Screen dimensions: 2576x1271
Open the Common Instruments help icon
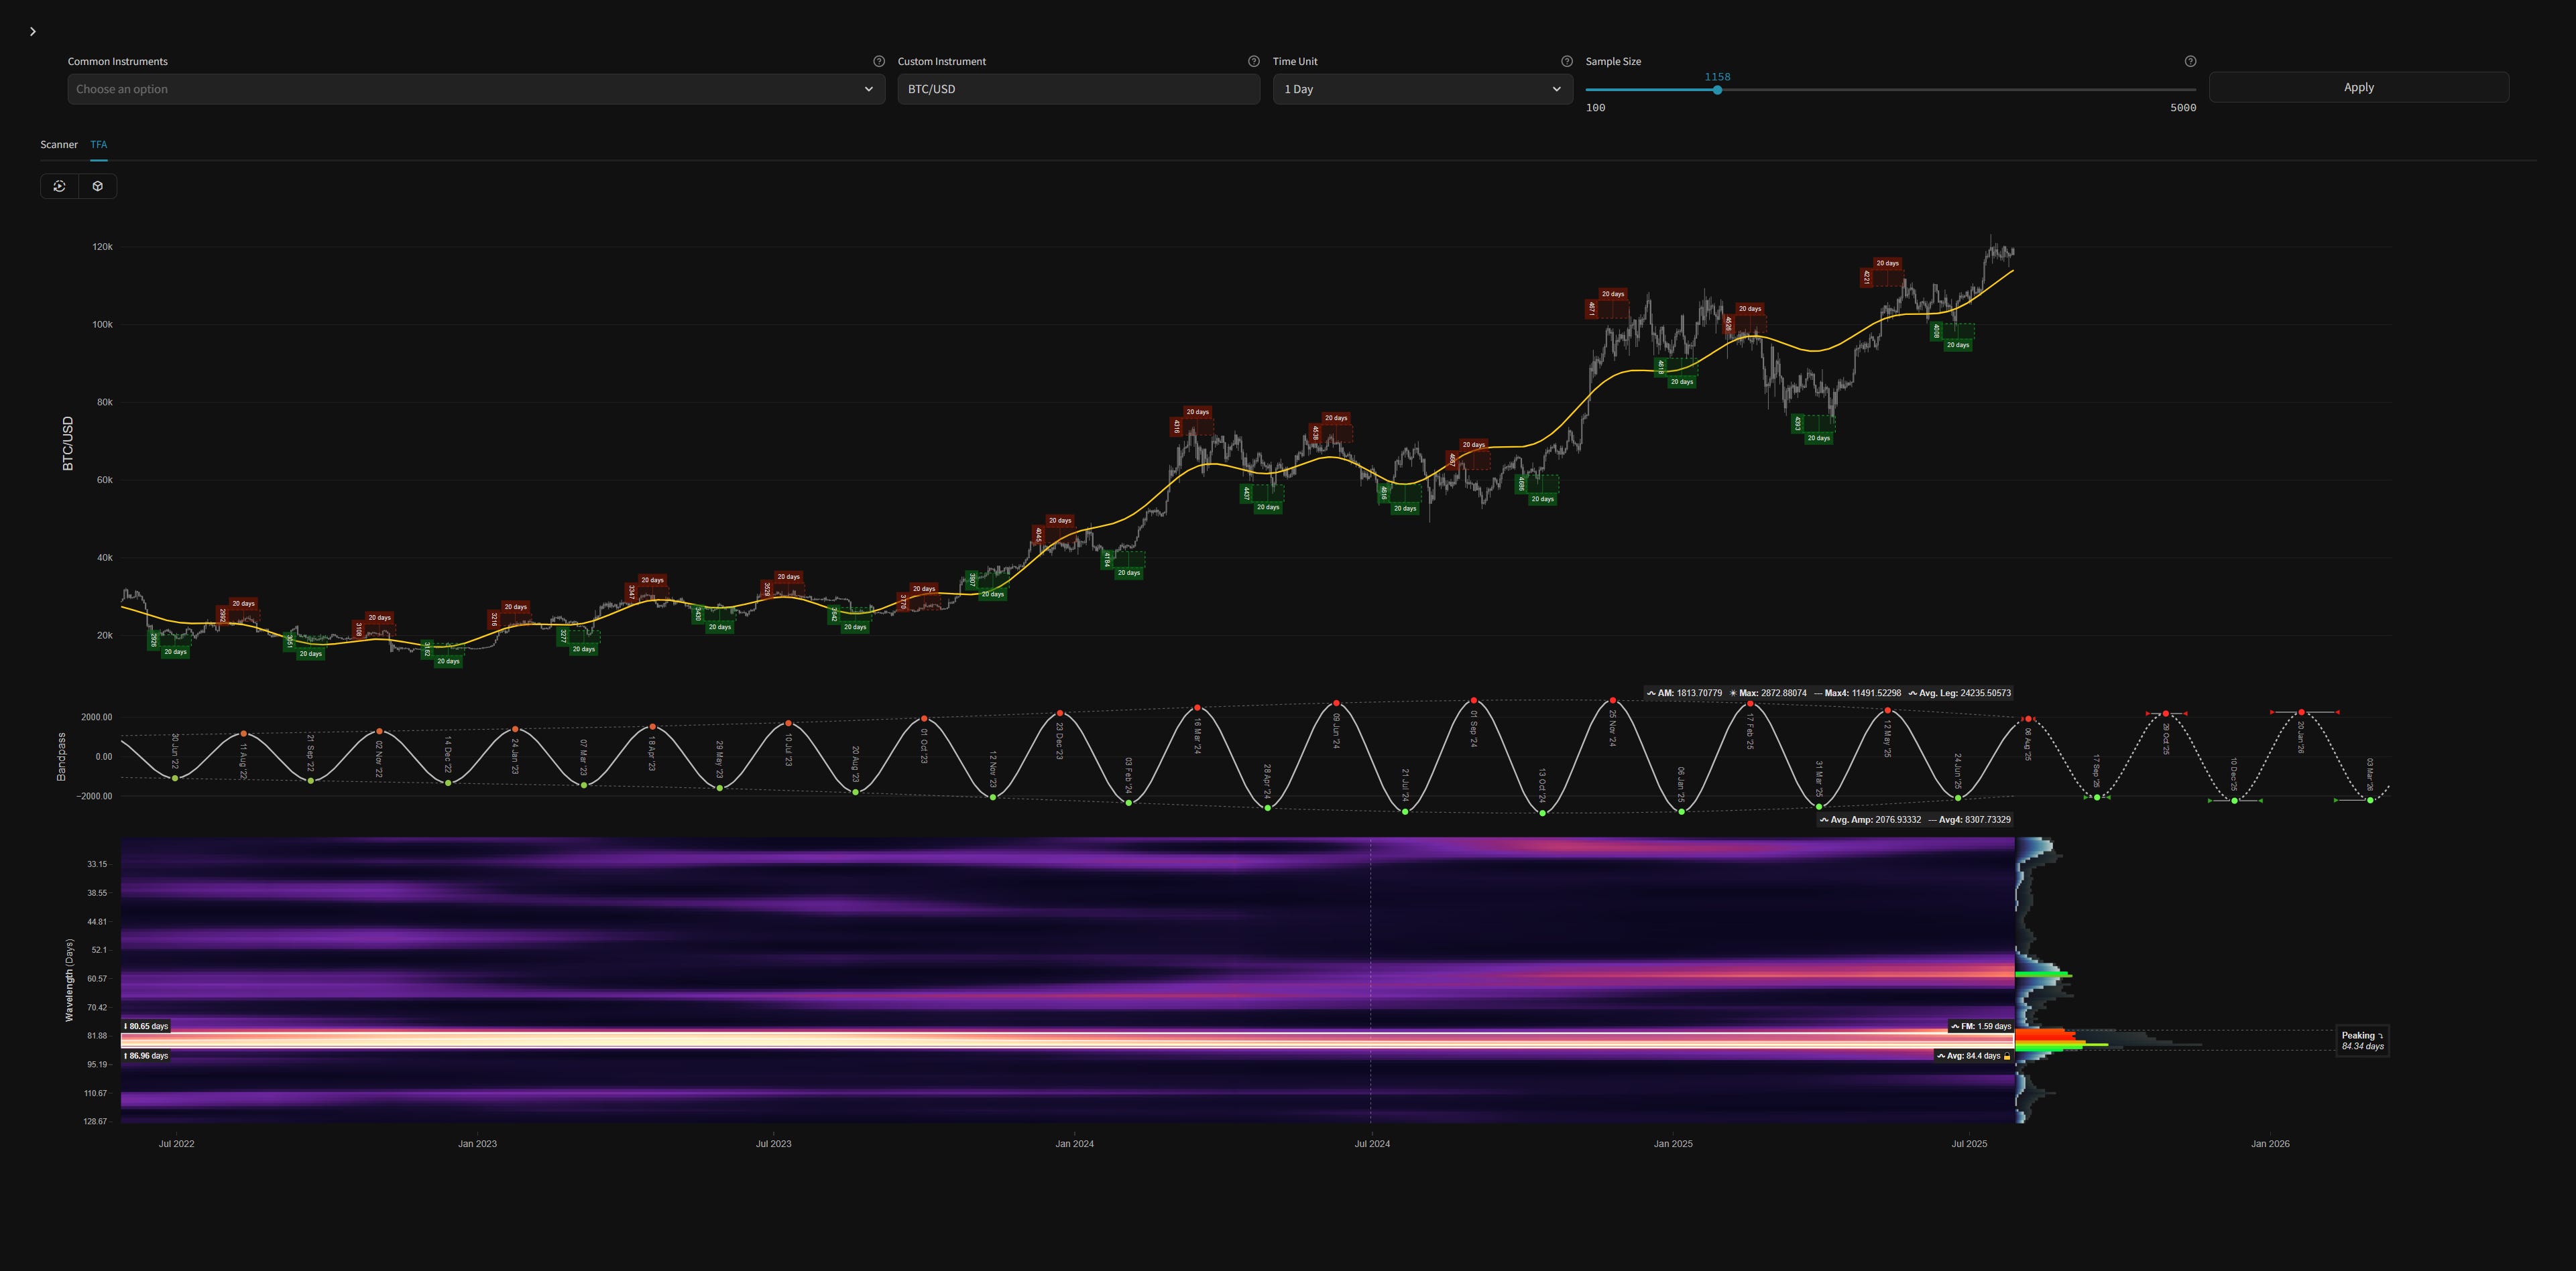coord(879,61)
